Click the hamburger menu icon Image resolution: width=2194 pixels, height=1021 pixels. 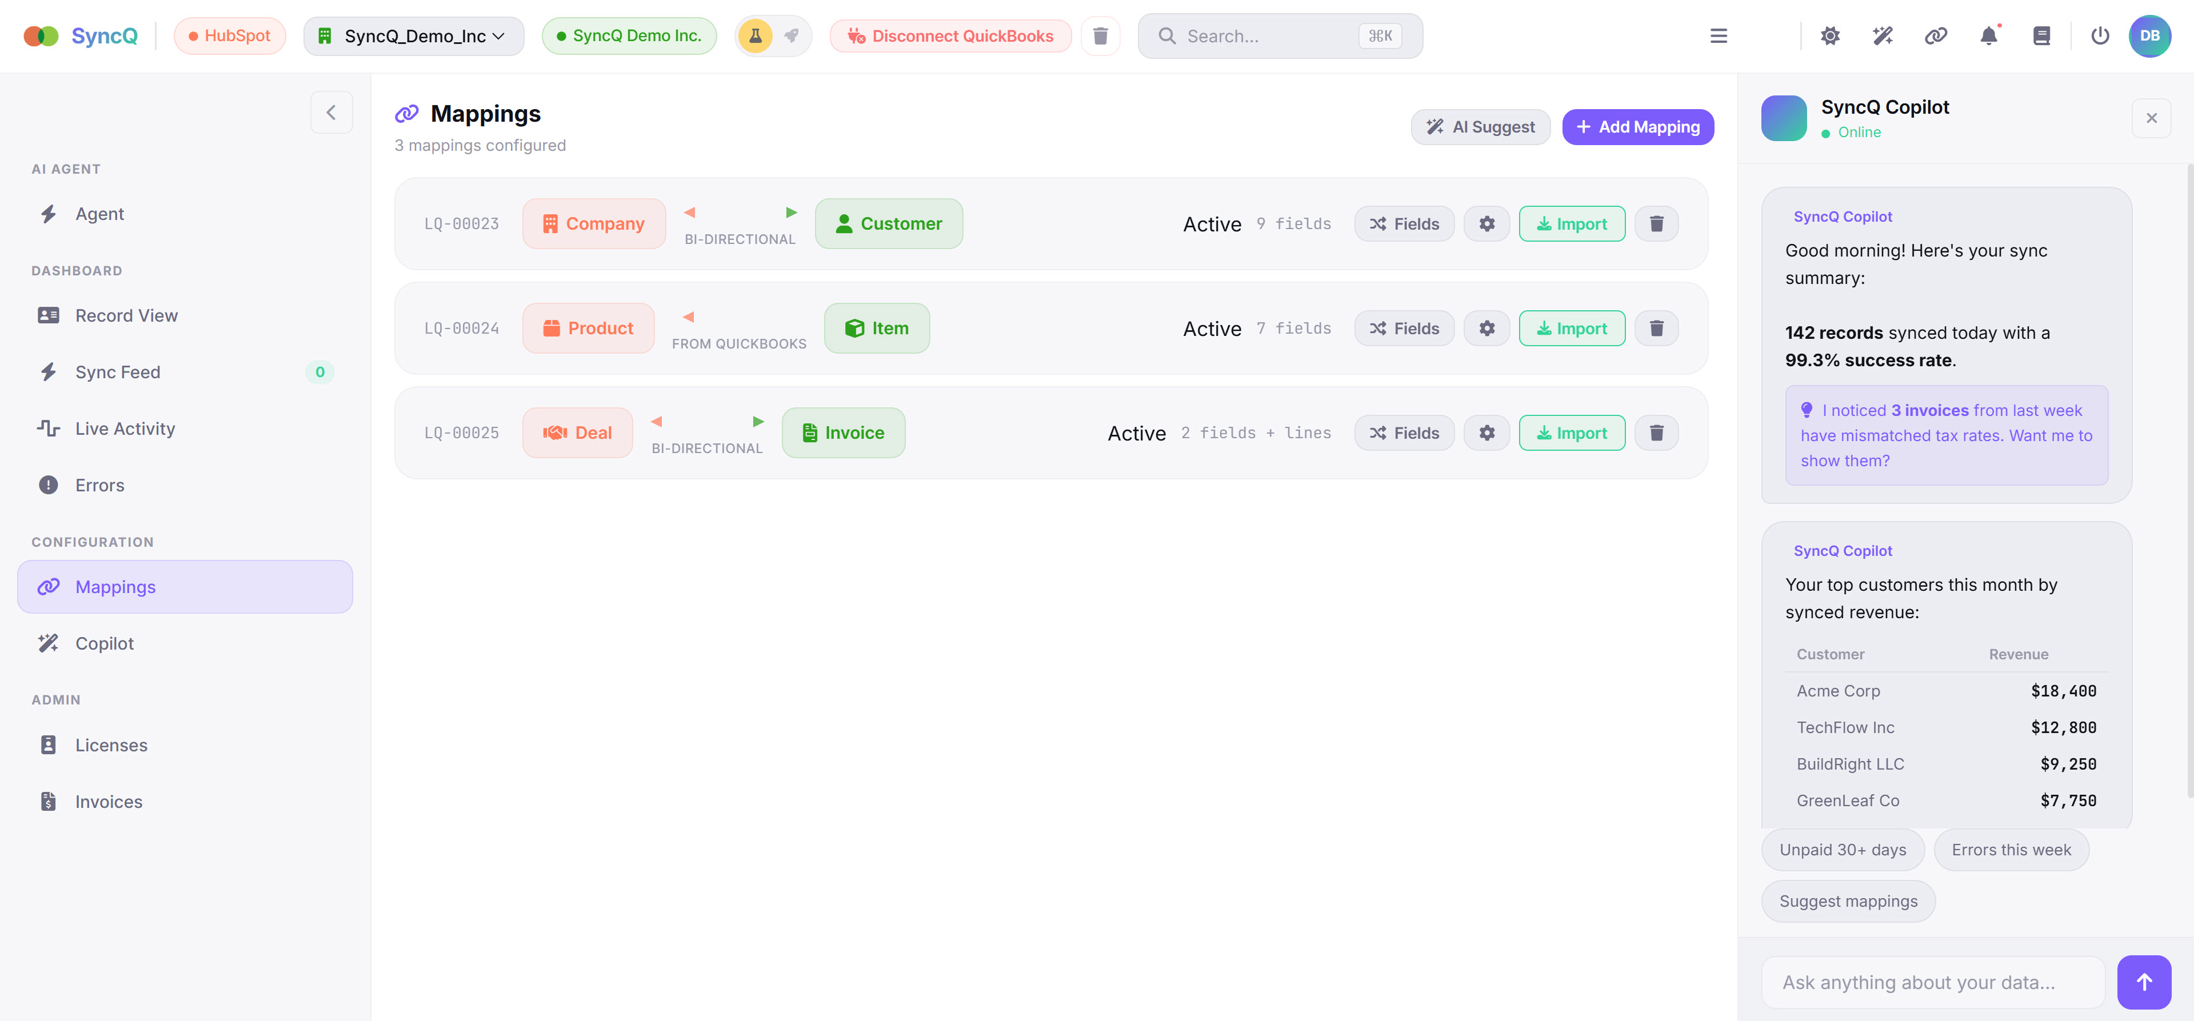(x=1719, y=36)
